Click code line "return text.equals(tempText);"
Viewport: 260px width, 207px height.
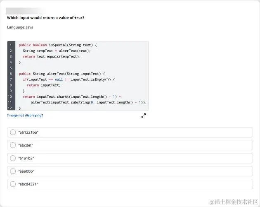pos(52,57)
